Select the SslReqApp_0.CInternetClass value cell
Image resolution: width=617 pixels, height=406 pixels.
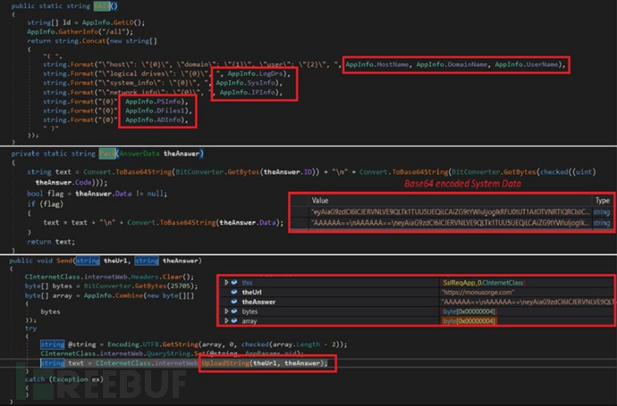click(487, 283)
